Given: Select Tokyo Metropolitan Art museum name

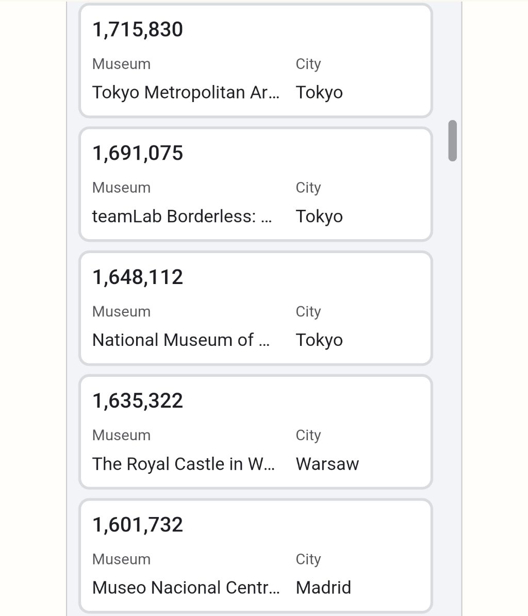Looking at the screenshot, I should pyautogui.click(x=186, y=93).
